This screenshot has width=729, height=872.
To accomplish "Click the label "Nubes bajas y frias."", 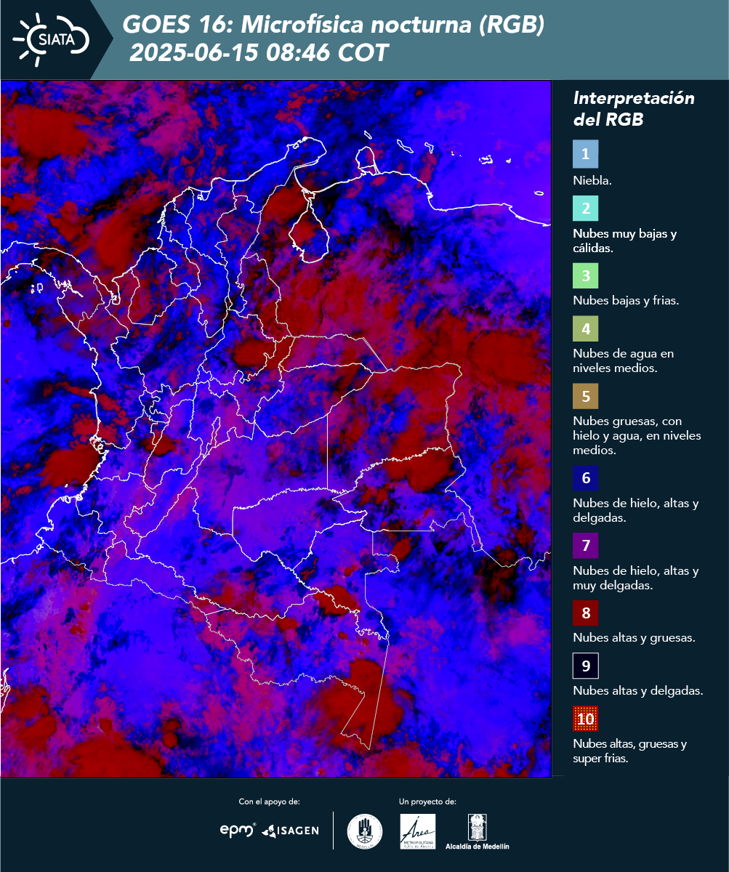I will pyautogui.click(x=626, y=301).
